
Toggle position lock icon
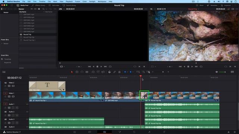coord(119,72)
